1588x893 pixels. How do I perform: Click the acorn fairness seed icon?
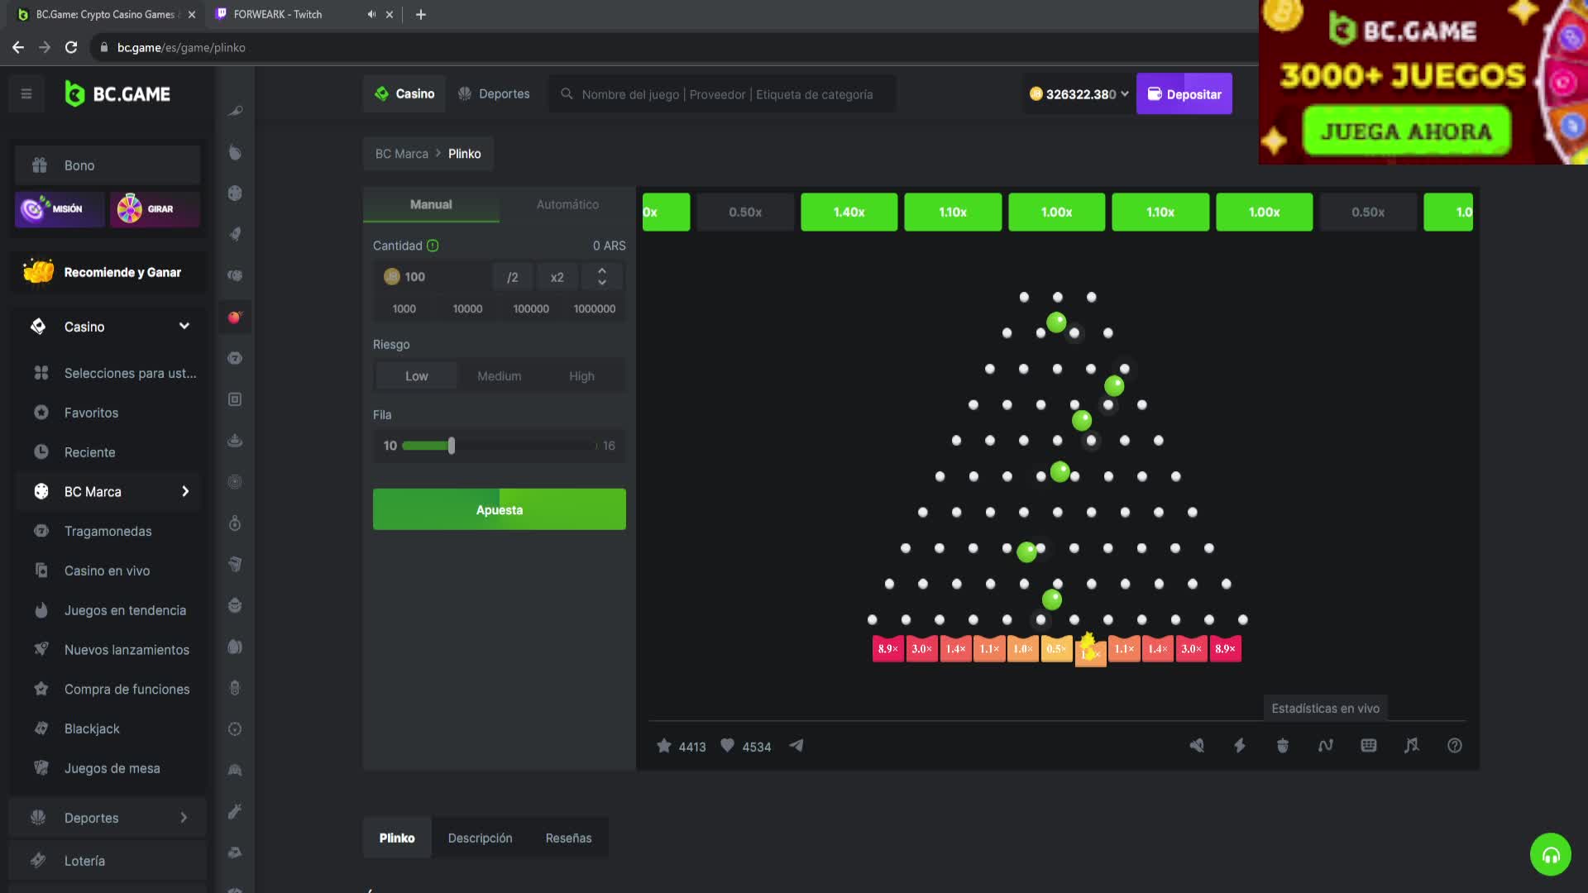click(1283, 746)
